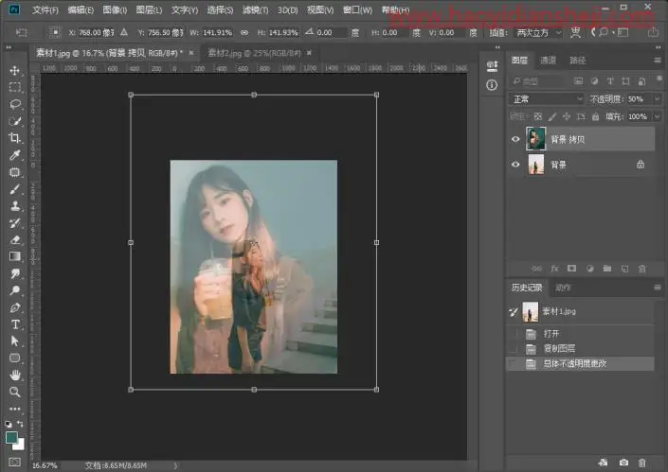Open the blend mode 正常 dropdown
The image size is (668, 472).
tap(547, 99)
